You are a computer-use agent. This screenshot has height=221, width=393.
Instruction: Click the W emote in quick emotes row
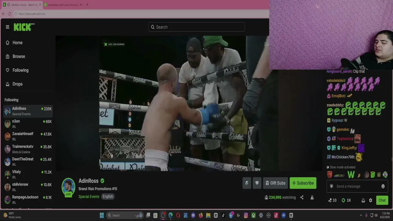point(351,175)
